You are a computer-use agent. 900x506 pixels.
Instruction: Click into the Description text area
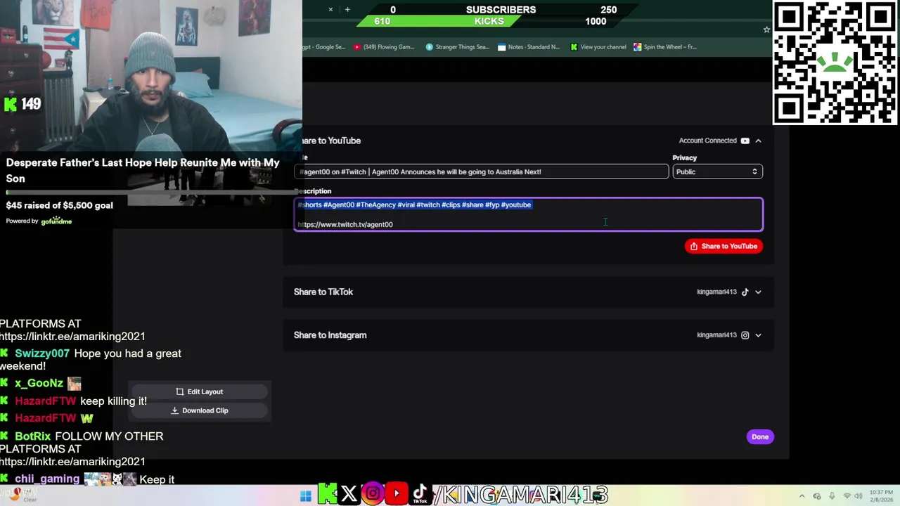pyautogui.click(x=529, y=214)
